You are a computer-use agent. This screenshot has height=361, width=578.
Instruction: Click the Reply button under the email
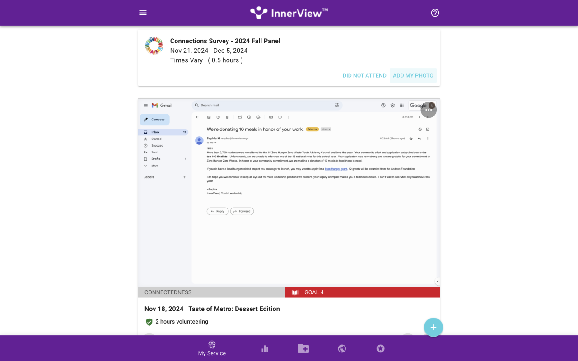pyautogui.click(x=218, y=211)
